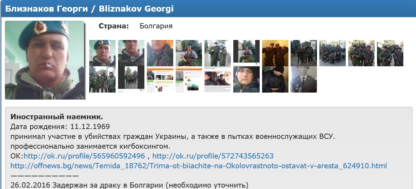This screenshot has height=189, width=416.
Task: Open news screenshot thumbnail with red arrow
Action: (217, 79)
